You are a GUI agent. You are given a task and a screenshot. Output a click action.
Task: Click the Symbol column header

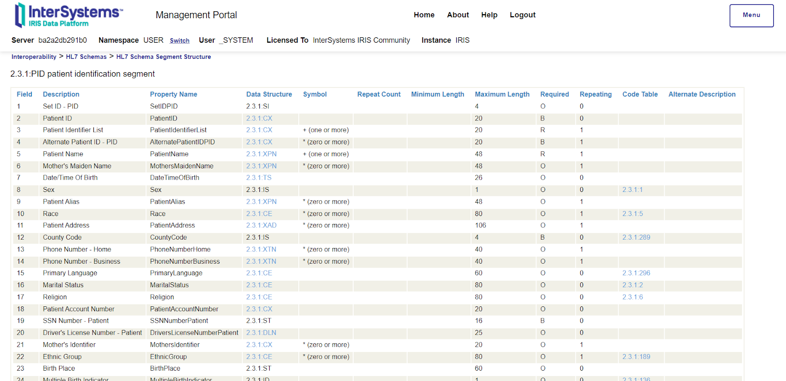click(x=315, y=94)
